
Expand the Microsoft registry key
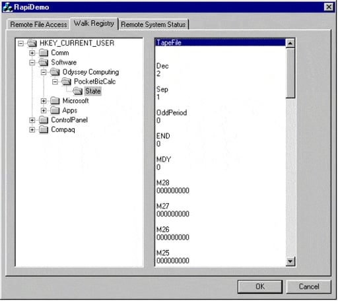[44, 101]
